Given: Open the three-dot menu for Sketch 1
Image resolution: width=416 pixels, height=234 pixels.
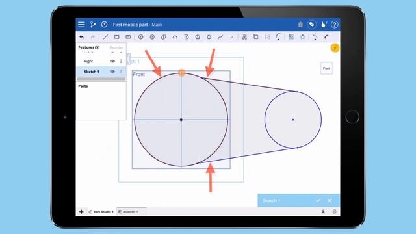Looking at the screenshot, I should click(x=121, y=71).
